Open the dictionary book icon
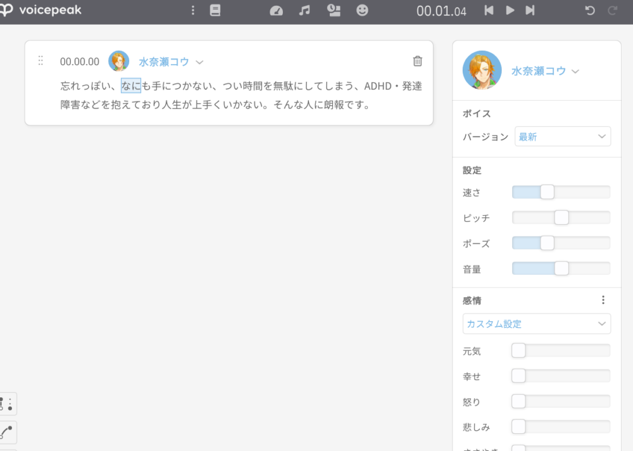This screenshot has height=451, width=633. (x=215, y=11)
